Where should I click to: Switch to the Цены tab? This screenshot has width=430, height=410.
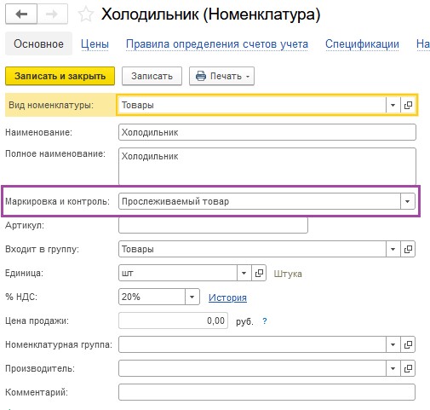[x=95, y=44]
